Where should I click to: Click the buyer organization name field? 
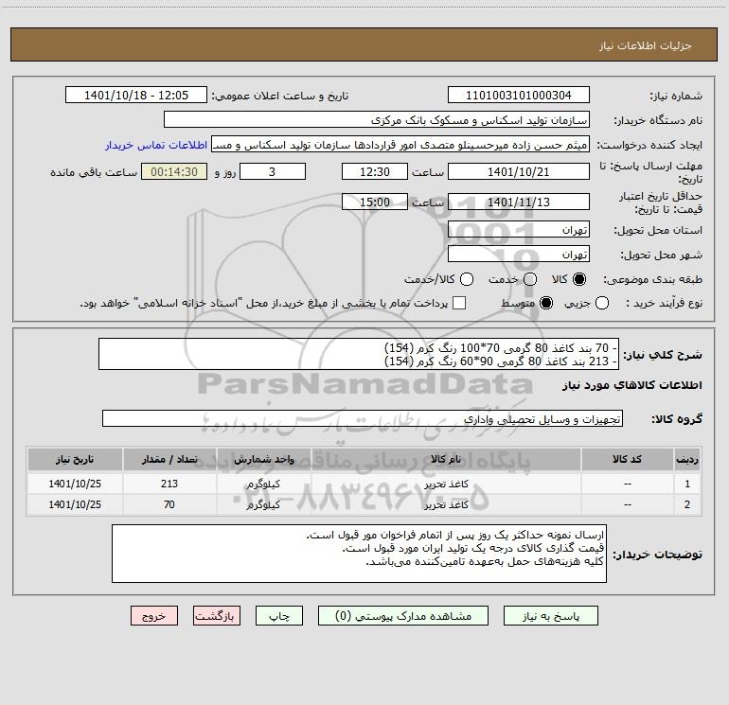click(377, 120)
